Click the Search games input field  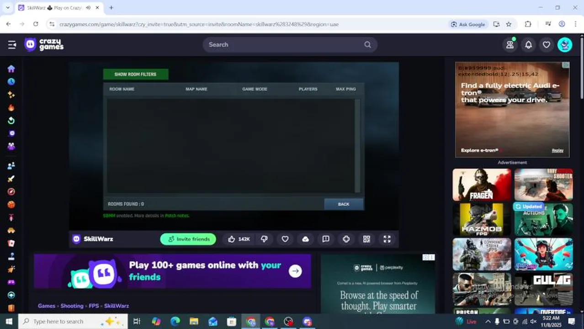[290, 44]
